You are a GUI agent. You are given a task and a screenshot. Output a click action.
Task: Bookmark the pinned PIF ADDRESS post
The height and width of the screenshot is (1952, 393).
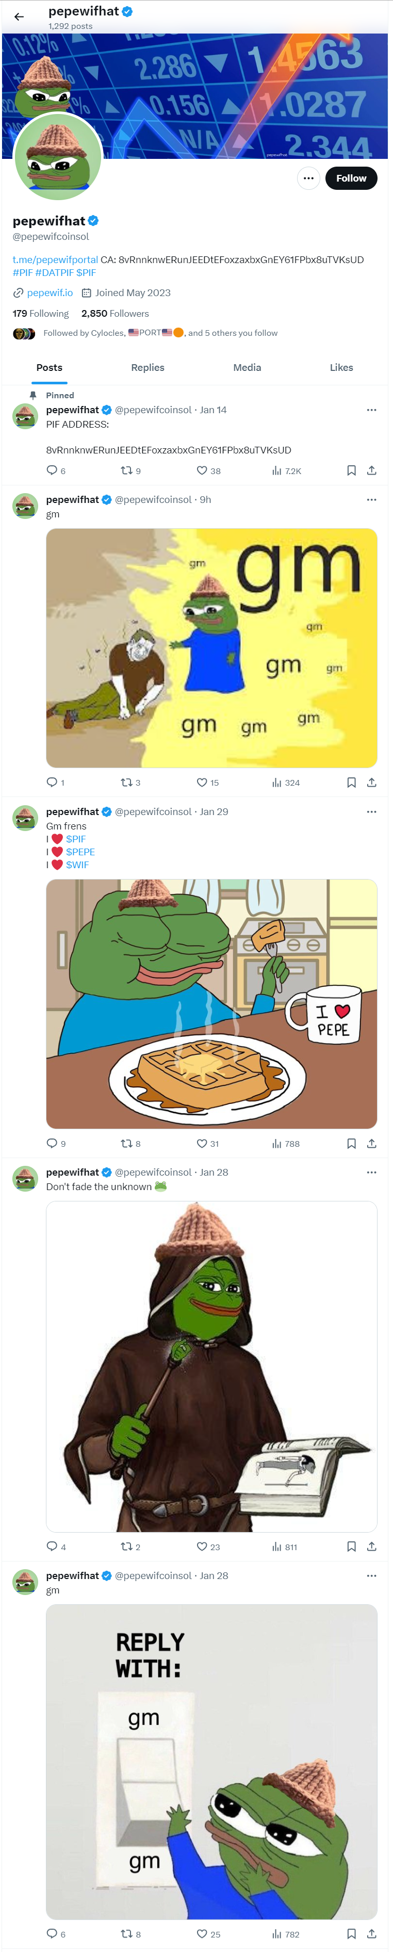point(351,470)
